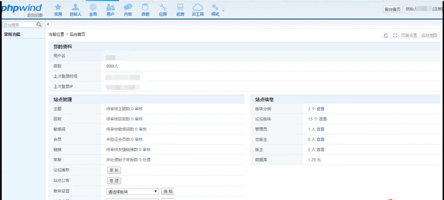This screenshot has height=200, width=444.
Task: Click 未验证会员数 0 text
Action: click(120, 139)
